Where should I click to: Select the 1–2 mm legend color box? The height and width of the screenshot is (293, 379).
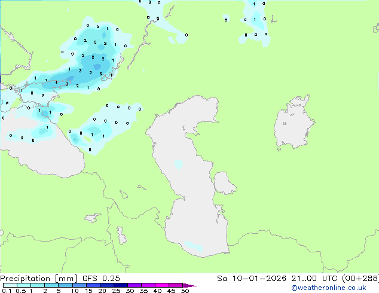pos(38,285)
